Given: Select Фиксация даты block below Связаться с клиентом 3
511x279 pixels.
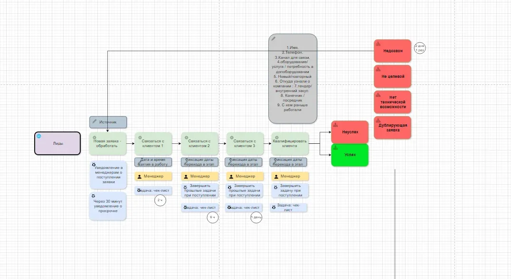Looking at the screenshot, I should (244, 162).
